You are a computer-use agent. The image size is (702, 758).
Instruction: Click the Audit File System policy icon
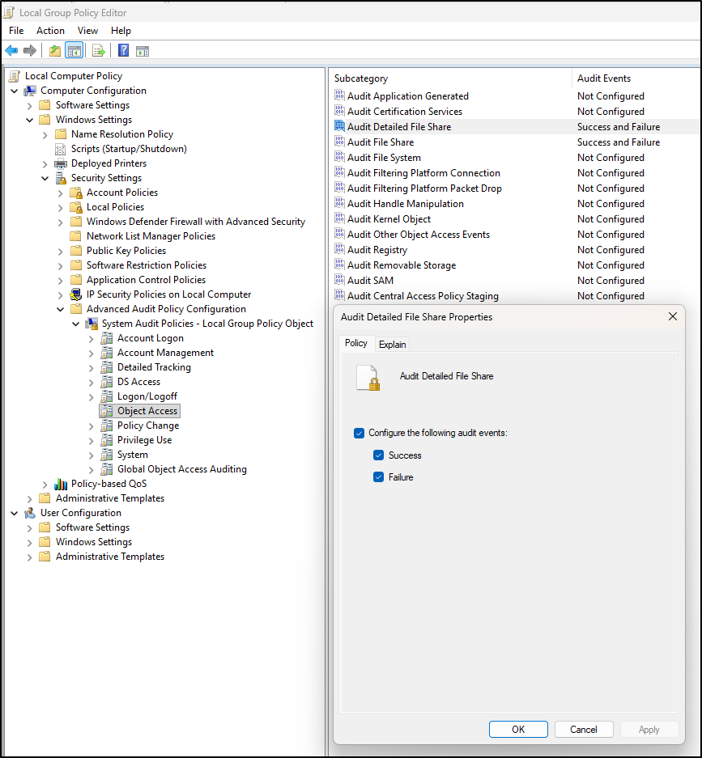point(339,157)
